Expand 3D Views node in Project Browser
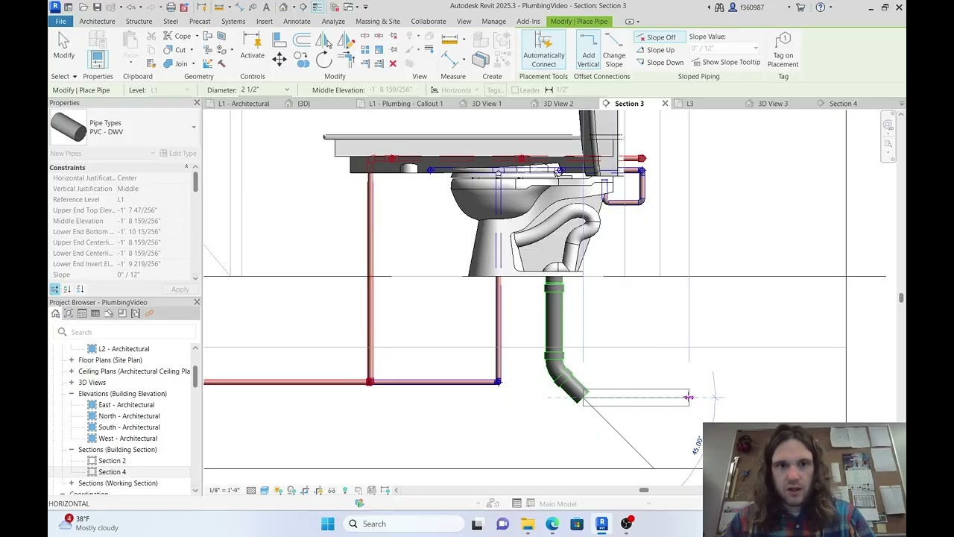This screenshot has height=537, width=954. (x=72, y=383)
